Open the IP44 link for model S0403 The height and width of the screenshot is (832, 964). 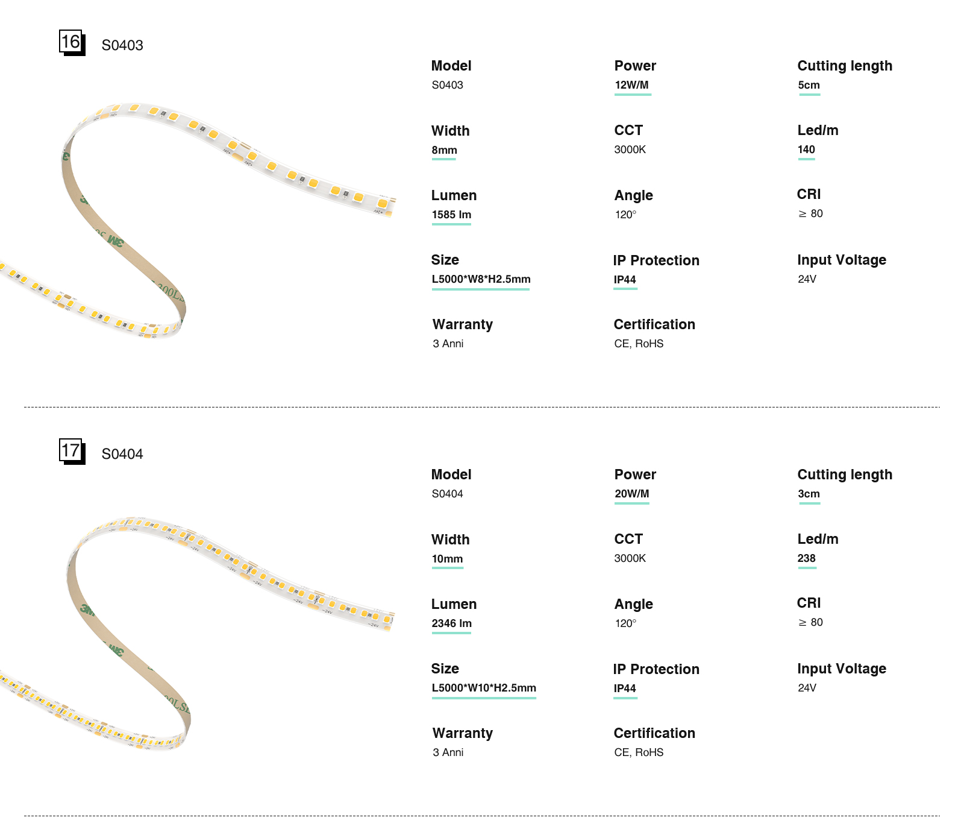[x=625, y=280]
